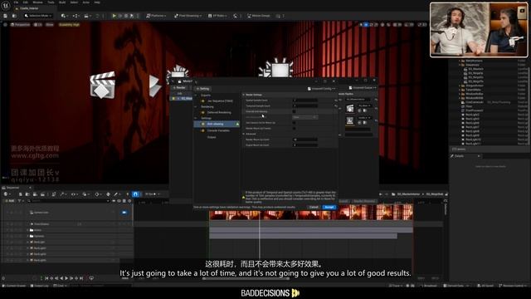Open the viewport hamburger options icon
Image resolution: width=531 pixels, height=299 pixels.
5,25
